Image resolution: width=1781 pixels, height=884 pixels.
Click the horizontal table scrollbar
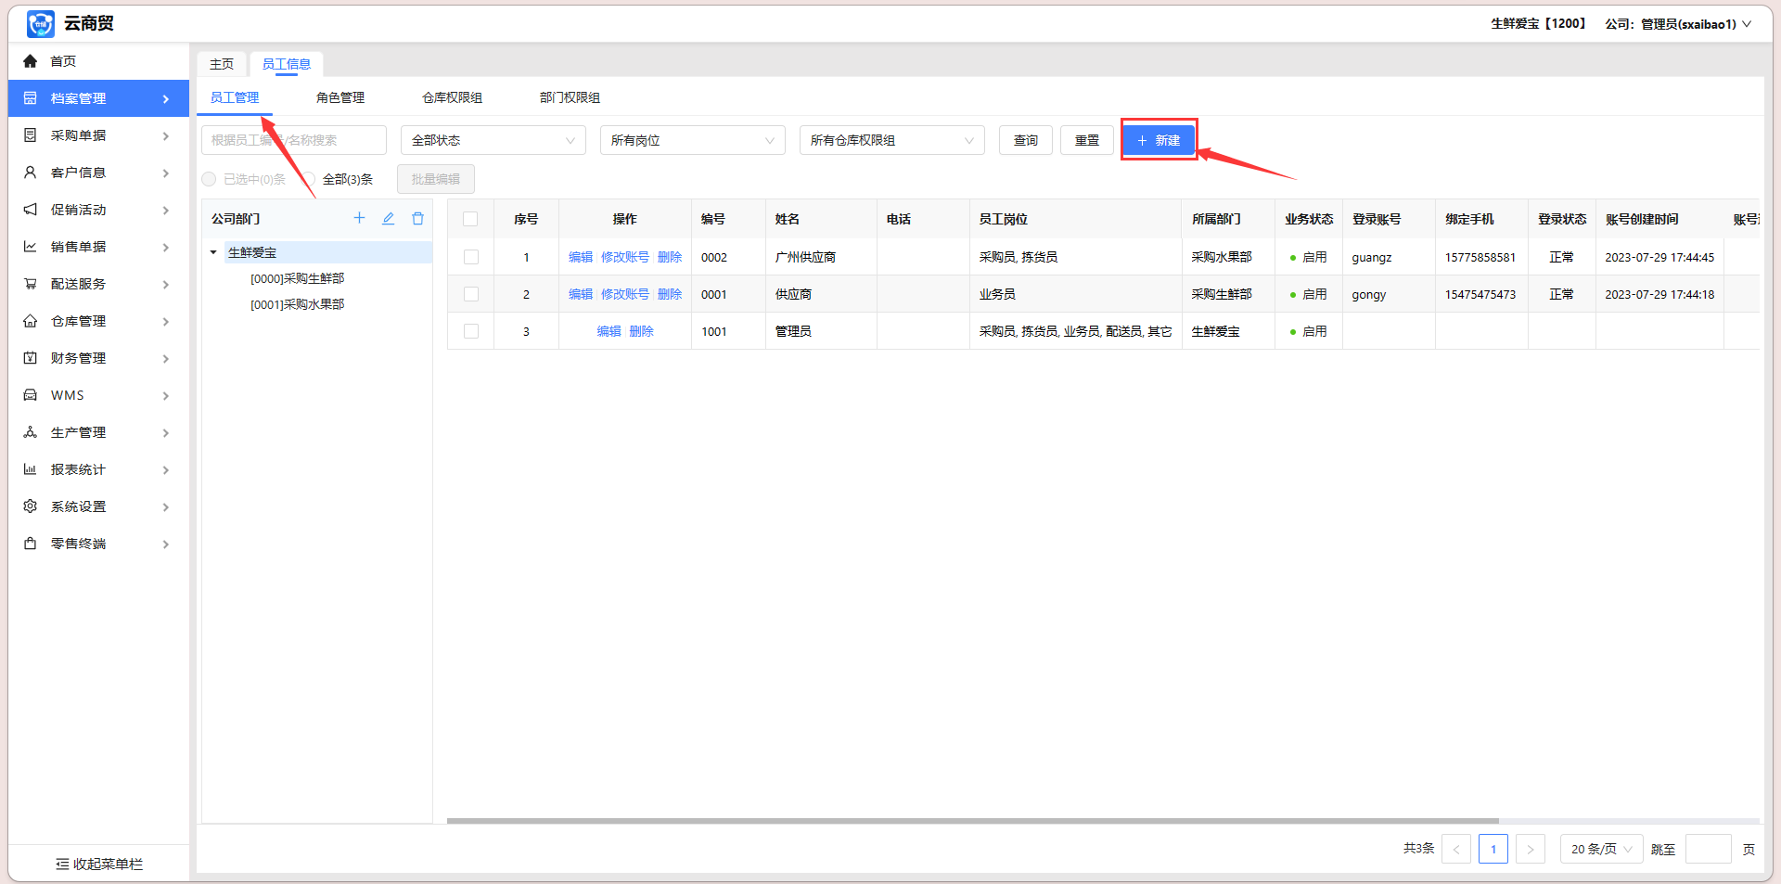tap(972, 821)
